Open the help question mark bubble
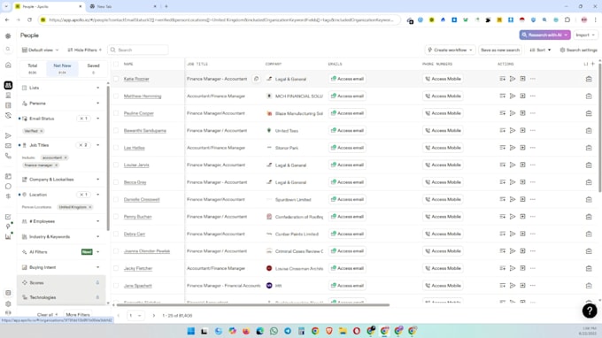This screenshot has height=338, width=602. click(590, 311)
